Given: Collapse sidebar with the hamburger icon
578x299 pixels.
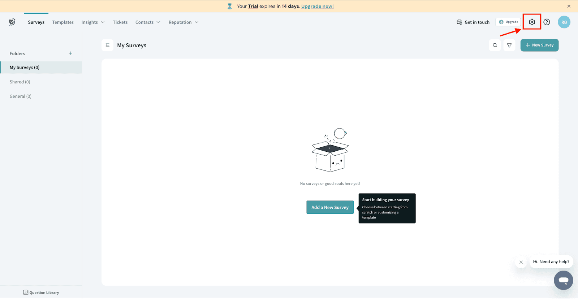Looking at the screenshot, I should click(x=108, y=45).
